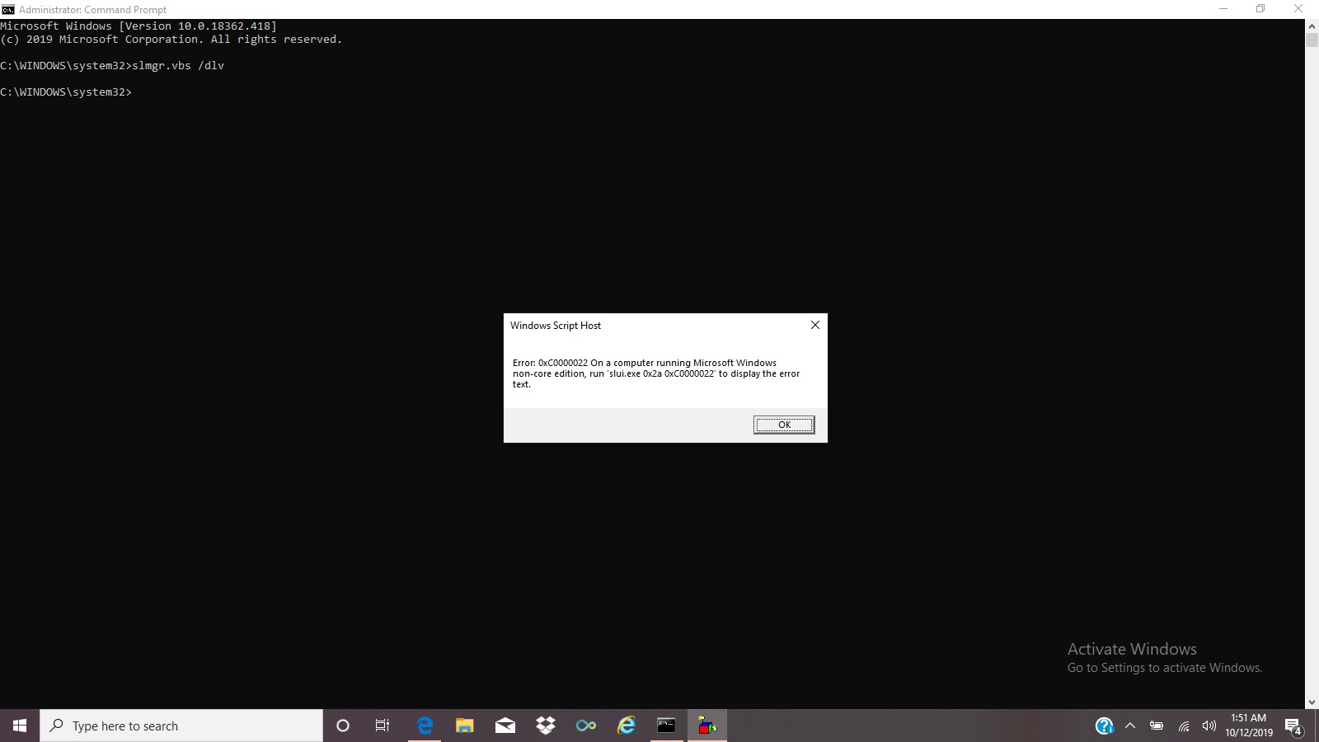
Task: Click OK in Windows Script Host dialog
Action: click(x=784, y=425)
